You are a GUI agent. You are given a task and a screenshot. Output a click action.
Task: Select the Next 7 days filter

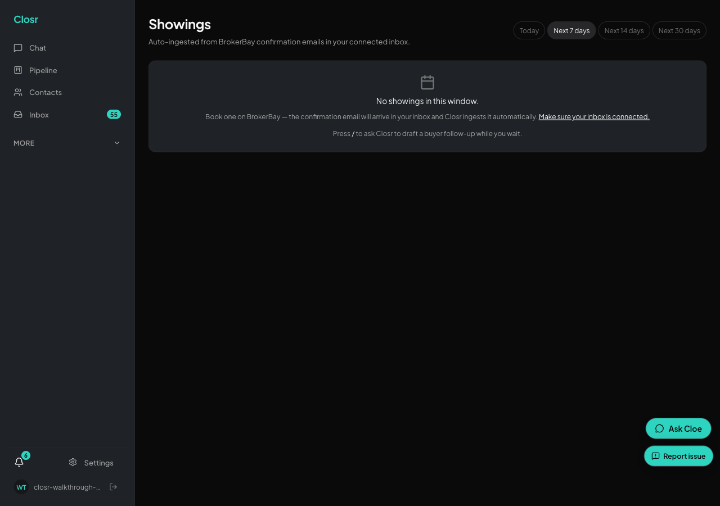571,30
